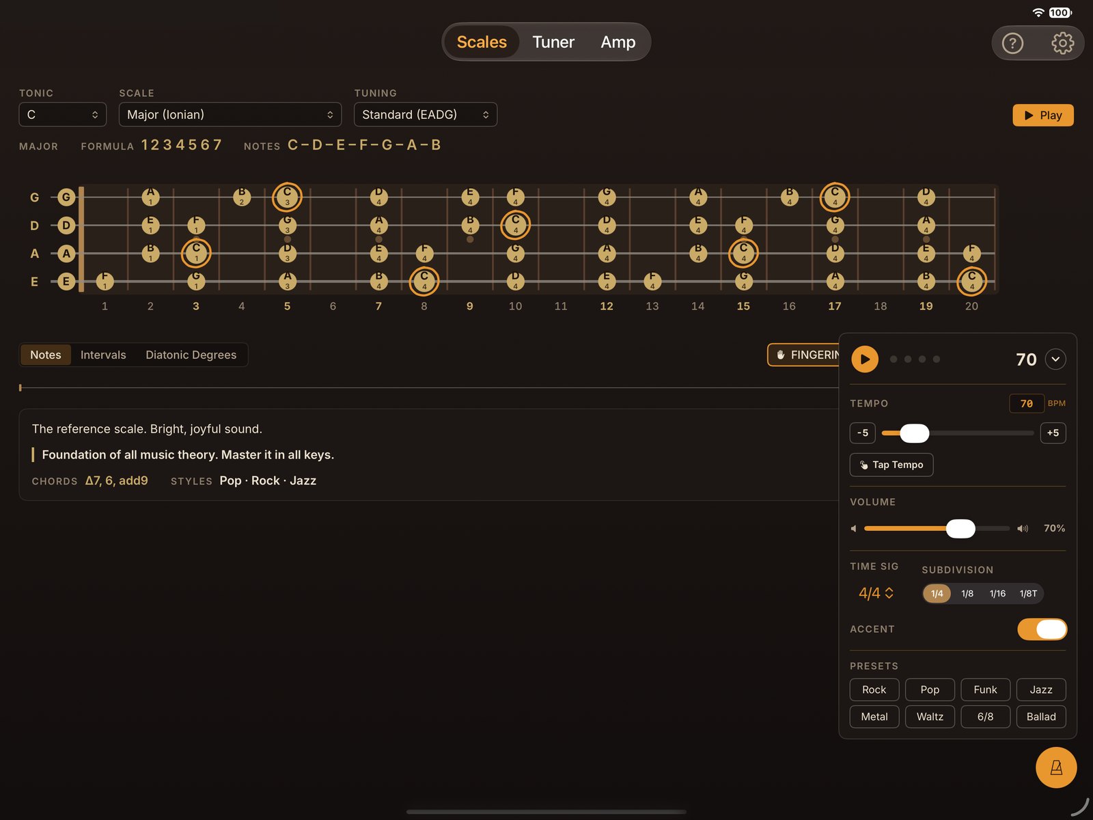Image resolution: width=1093 pixels, height=820 pixels.
Task: Tap circled C note on A string fret 3
Action: point(196,254)
